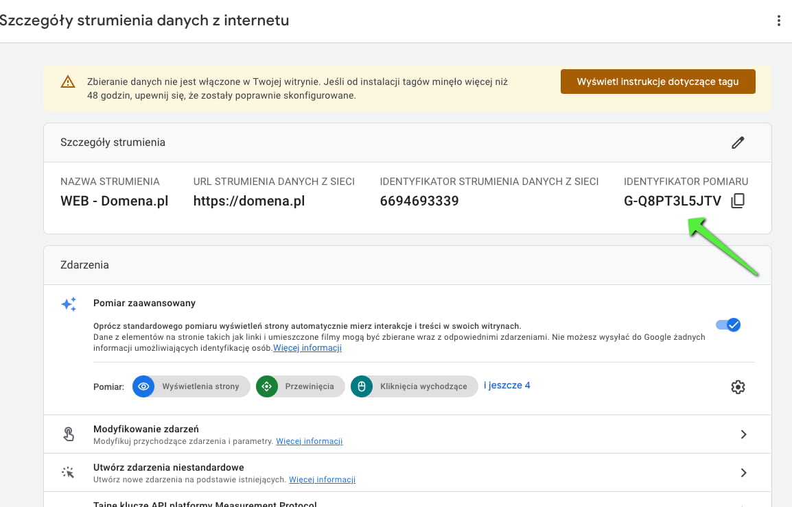792x507 pixels.
Task: Click the page title Szczegóły strumienia danych z internetu
Action: (x=144, y=21)
